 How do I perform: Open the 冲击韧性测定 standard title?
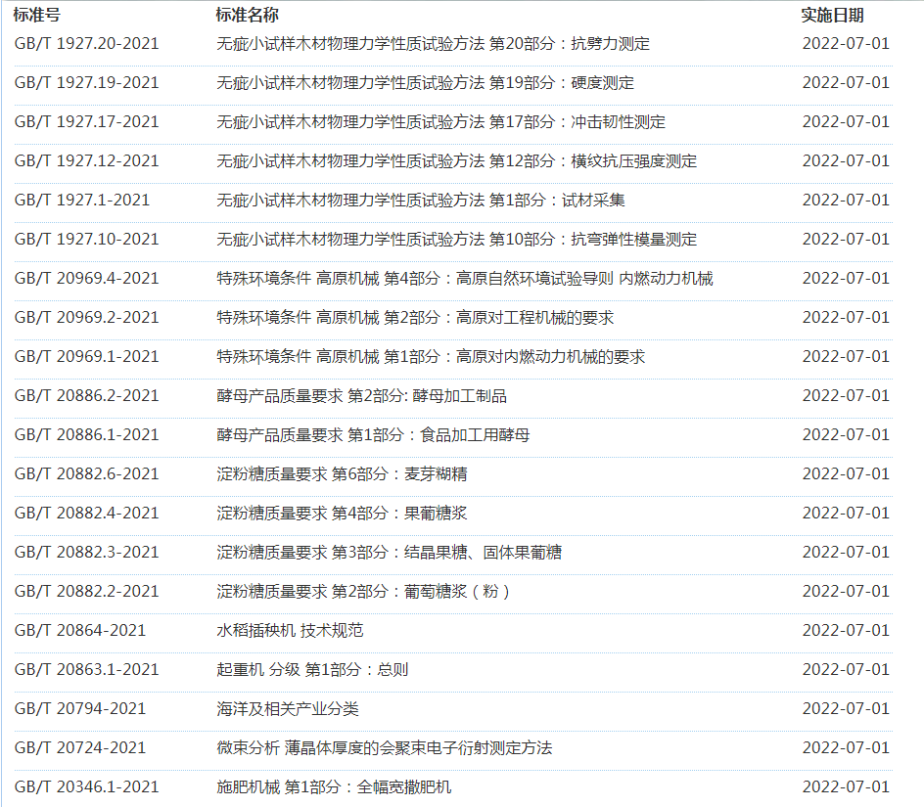(440, 121)
